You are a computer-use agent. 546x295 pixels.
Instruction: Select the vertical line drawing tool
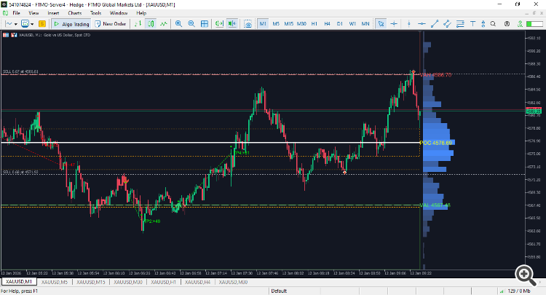pyautogui.click(x=409, y=24)
